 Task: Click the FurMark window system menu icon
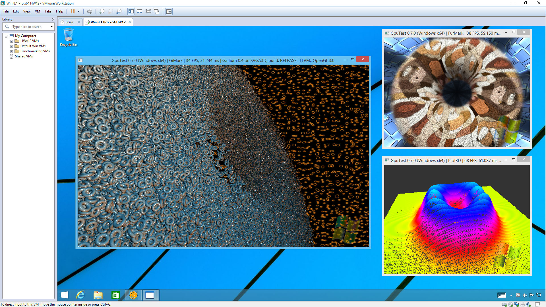coord(387,33)
